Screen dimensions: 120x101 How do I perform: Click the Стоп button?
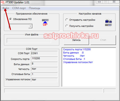[x=103, y=40]
